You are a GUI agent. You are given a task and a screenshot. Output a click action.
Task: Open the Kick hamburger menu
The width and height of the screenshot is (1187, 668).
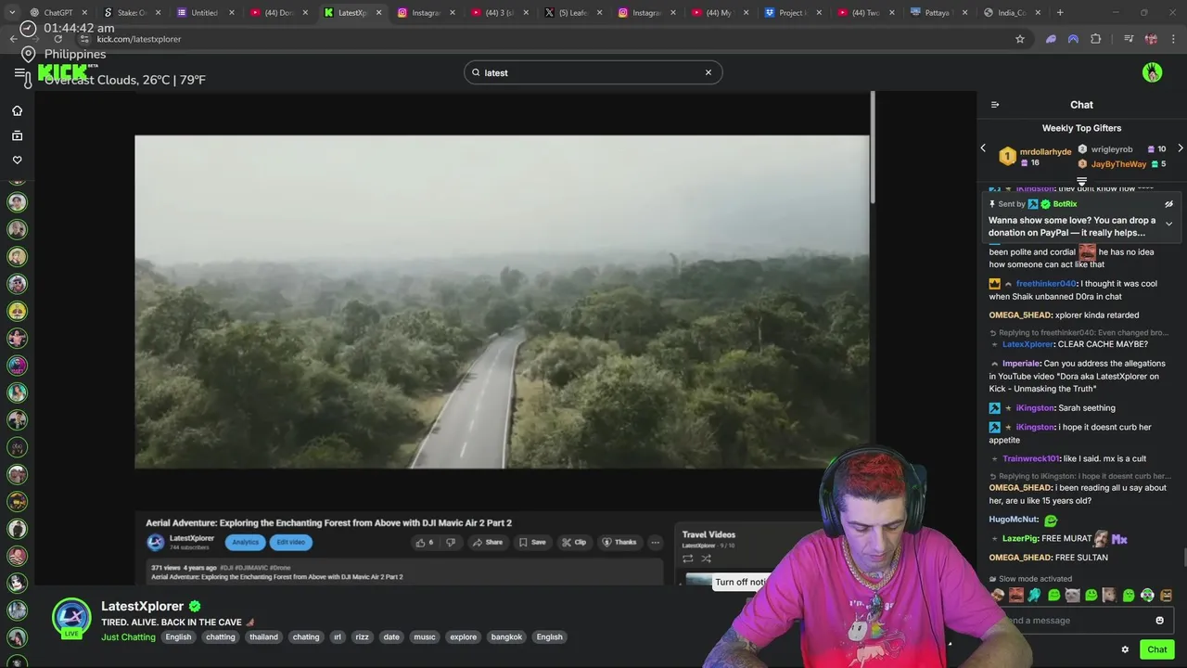coord(19,72)
